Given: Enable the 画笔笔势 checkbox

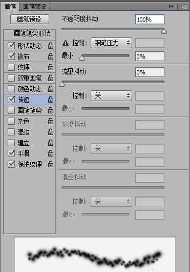Looking at the screenshot, I should point(11,110).
